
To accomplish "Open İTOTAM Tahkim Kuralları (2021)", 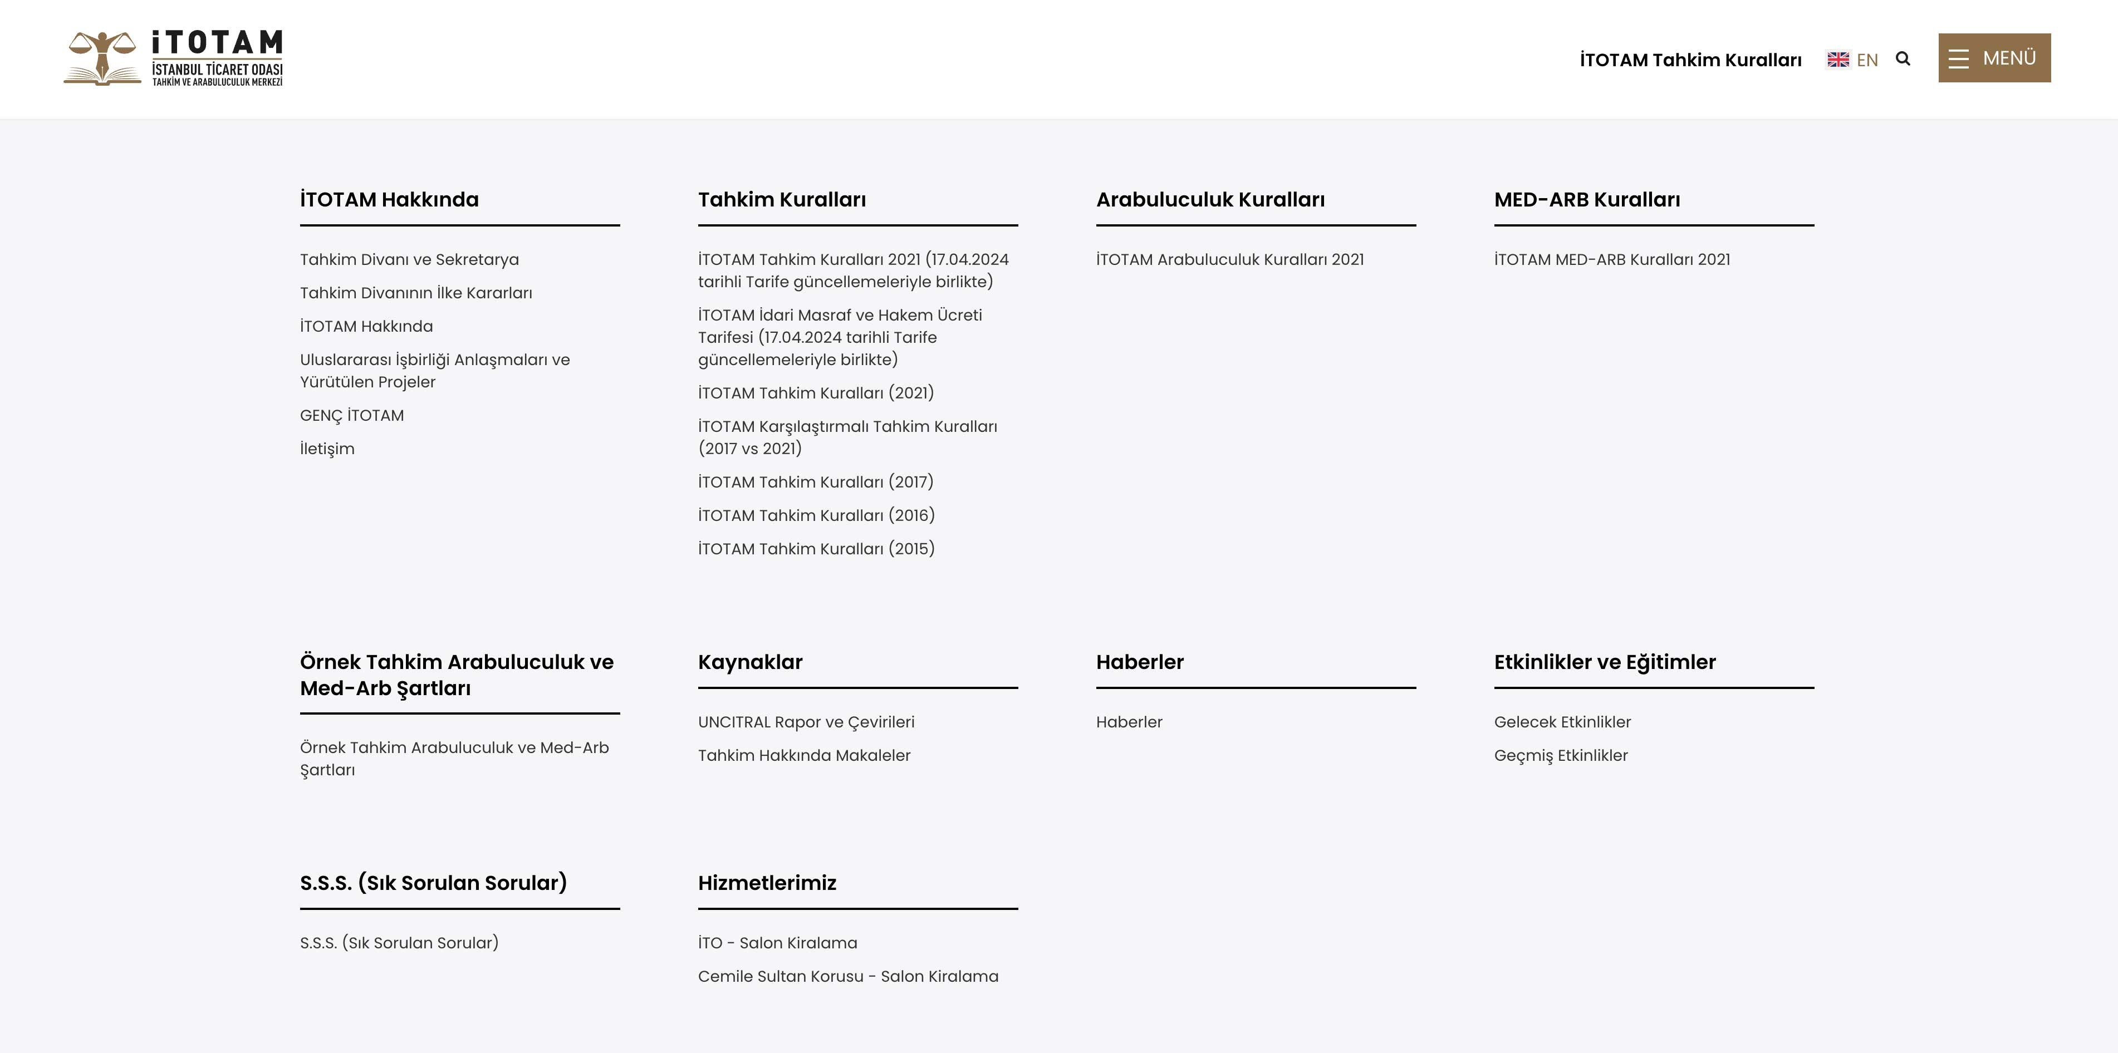I will (816, 393).
